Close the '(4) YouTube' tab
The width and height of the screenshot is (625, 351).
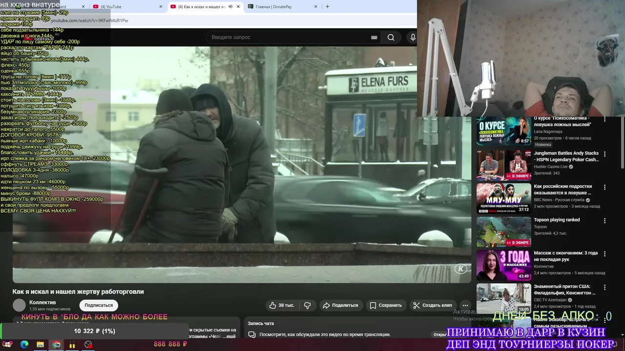161,7
